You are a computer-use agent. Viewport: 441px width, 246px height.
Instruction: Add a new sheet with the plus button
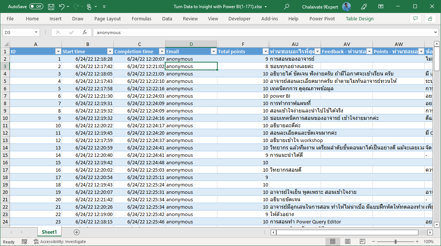point(76,232)
